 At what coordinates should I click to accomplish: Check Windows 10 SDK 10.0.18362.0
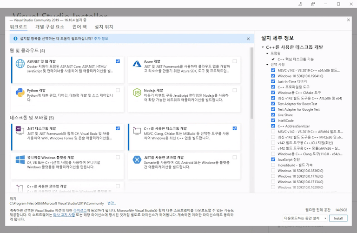pos(273,170)
